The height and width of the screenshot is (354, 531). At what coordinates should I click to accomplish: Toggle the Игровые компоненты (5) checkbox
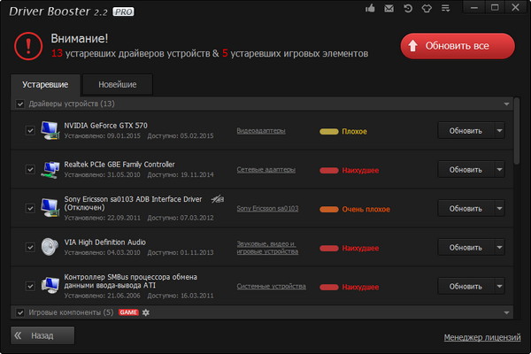pyautogui.click(x=20, y=312)
